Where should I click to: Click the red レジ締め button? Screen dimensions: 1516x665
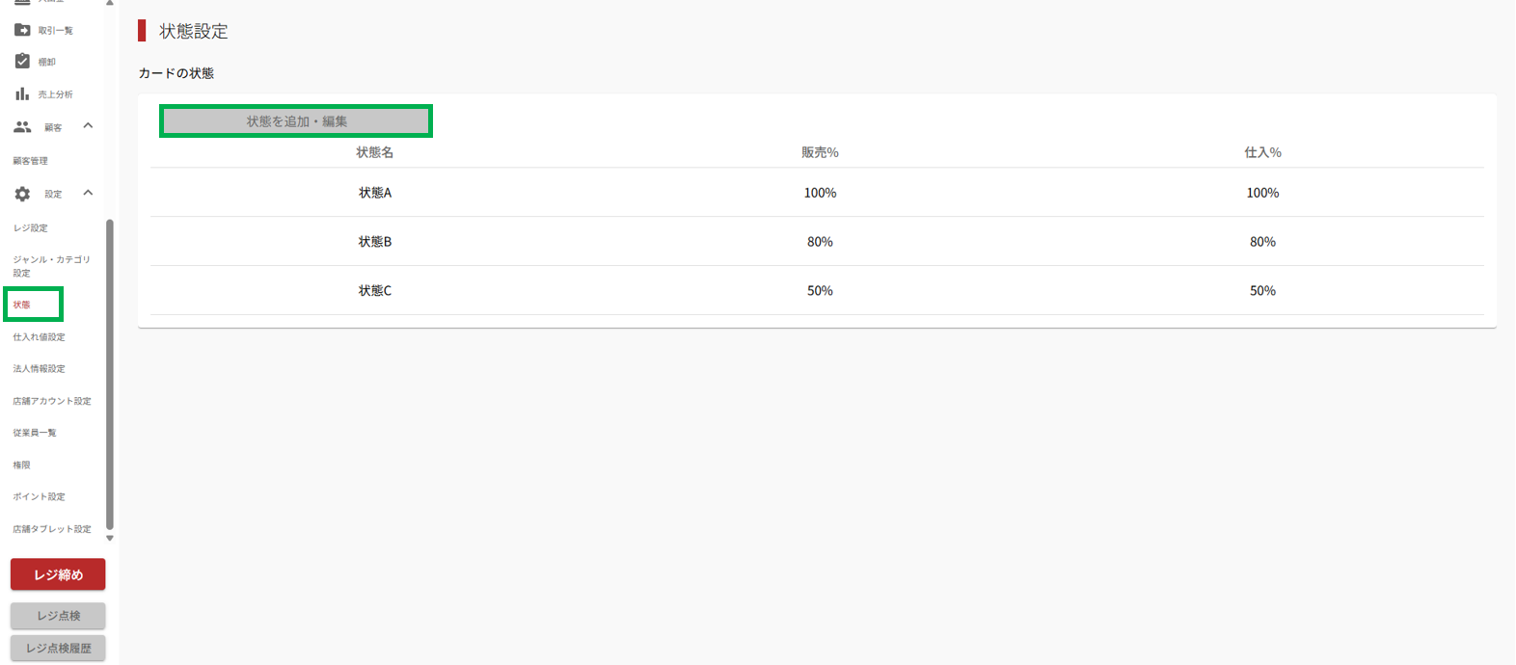click(58, 574)
